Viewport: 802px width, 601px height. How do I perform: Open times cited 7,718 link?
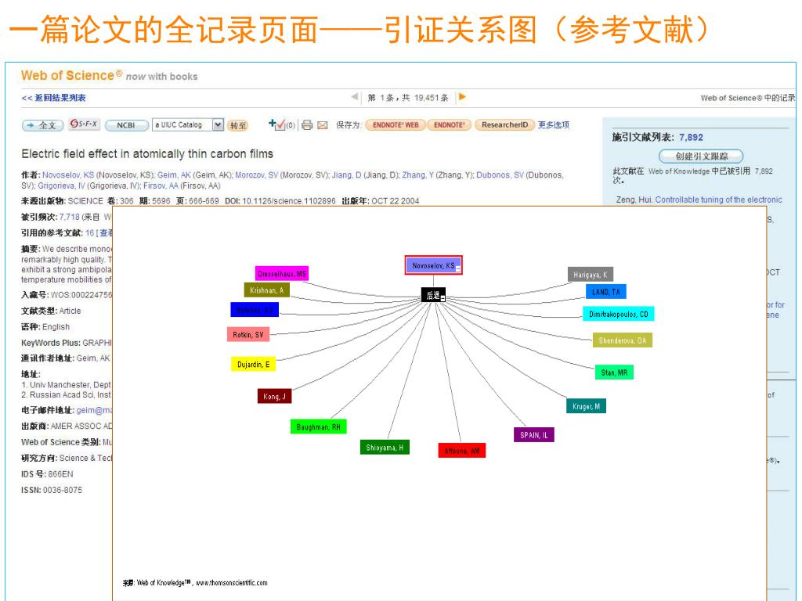70,217
